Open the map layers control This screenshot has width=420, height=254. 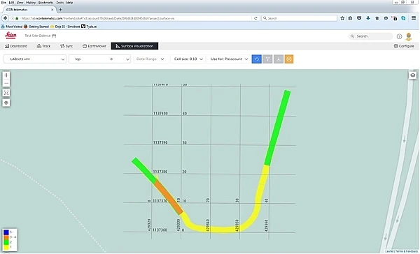coord(413,75)
